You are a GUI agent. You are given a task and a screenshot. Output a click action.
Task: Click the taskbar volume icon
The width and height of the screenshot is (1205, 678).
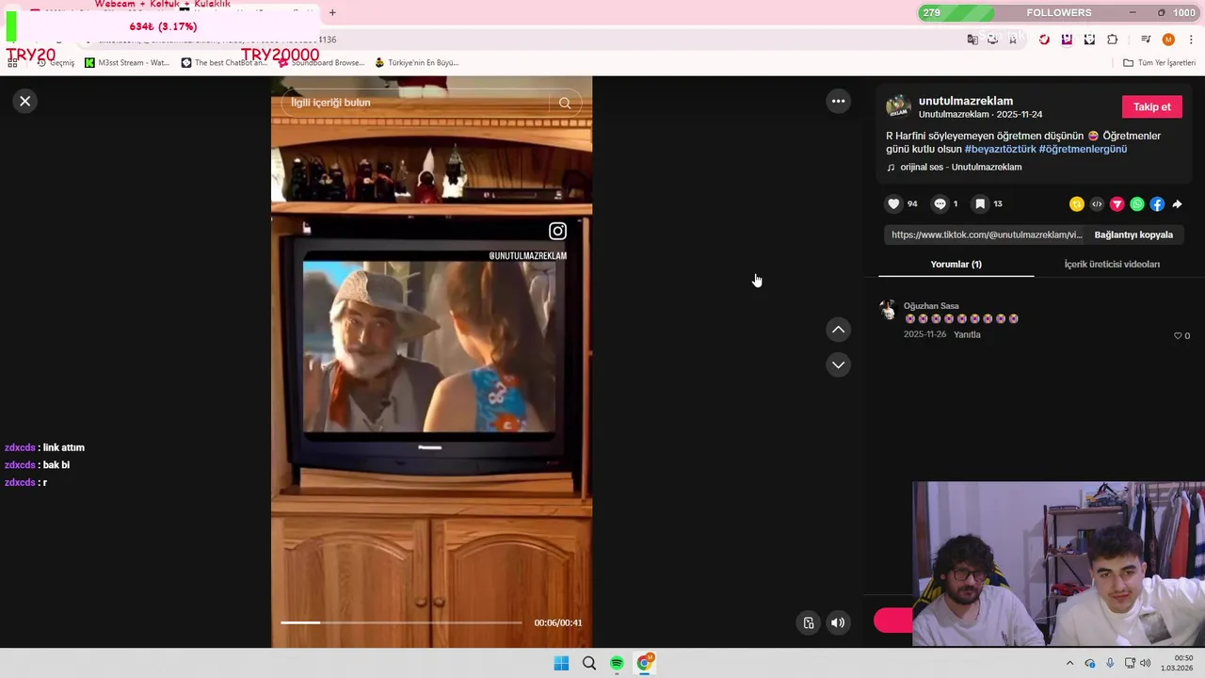pos(1146,663)
